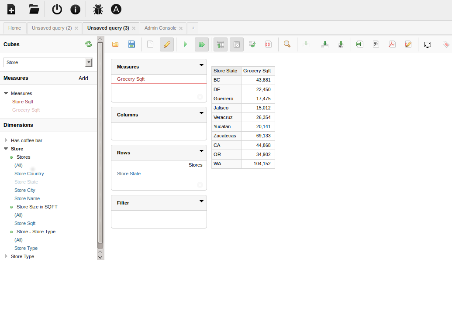
Task: Run the query with green play button
Action: tap(185, 44)
